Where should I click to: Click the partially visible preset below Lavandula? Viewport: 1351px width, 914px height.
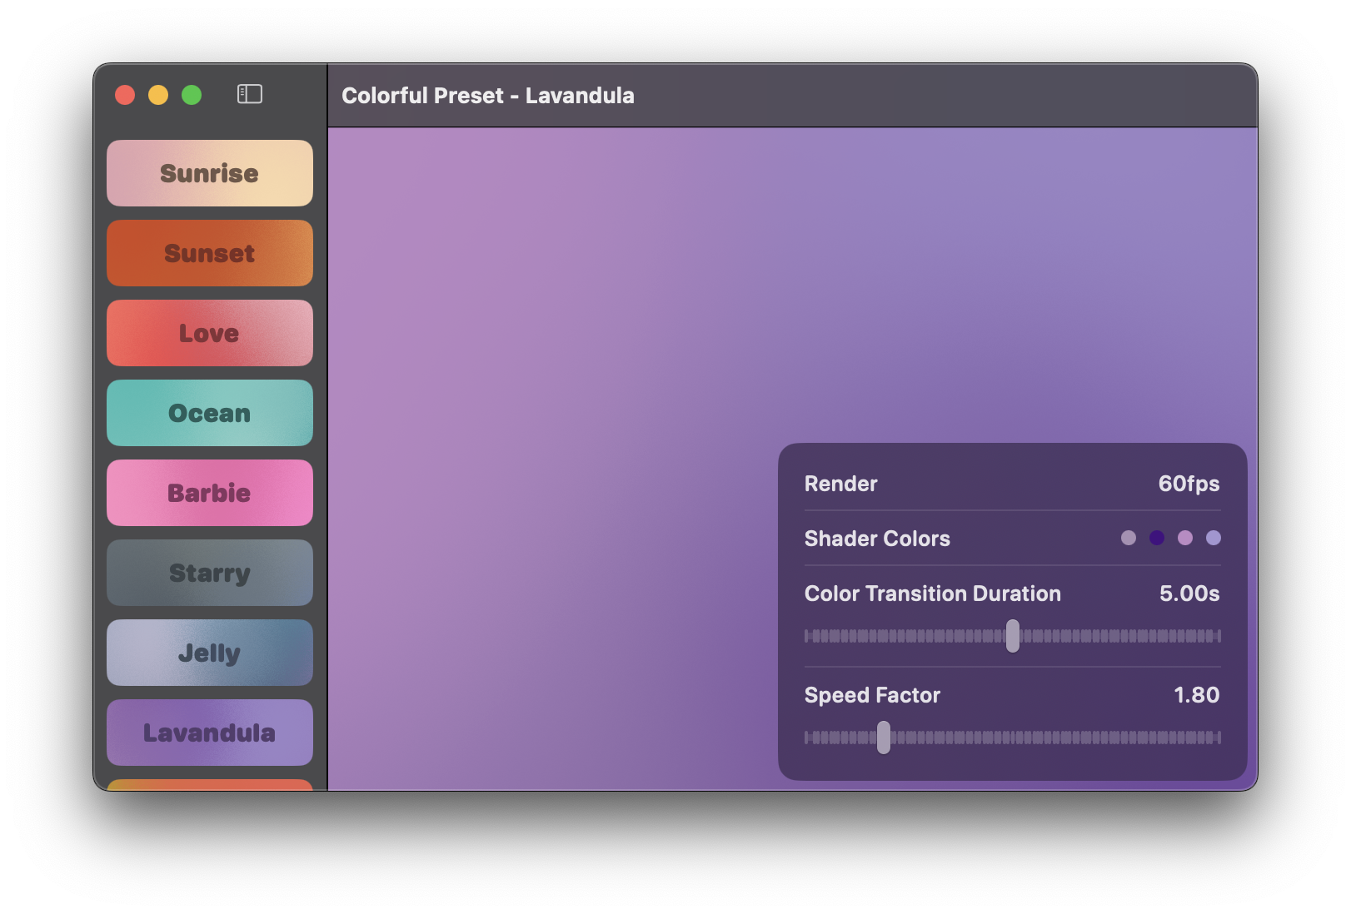tap(210, 784)
